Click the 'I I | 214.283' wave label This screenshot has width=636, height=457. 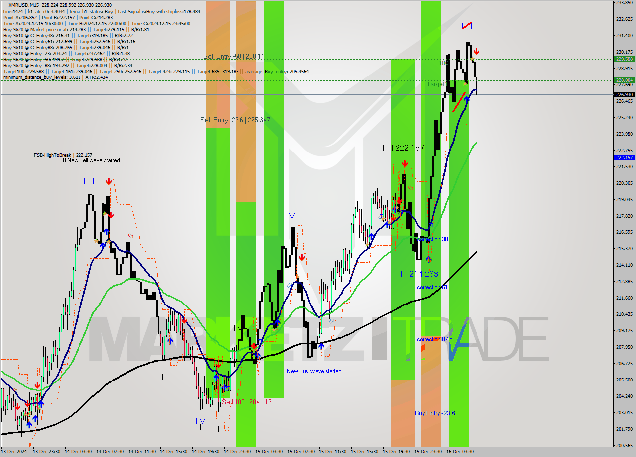(417, 274)
